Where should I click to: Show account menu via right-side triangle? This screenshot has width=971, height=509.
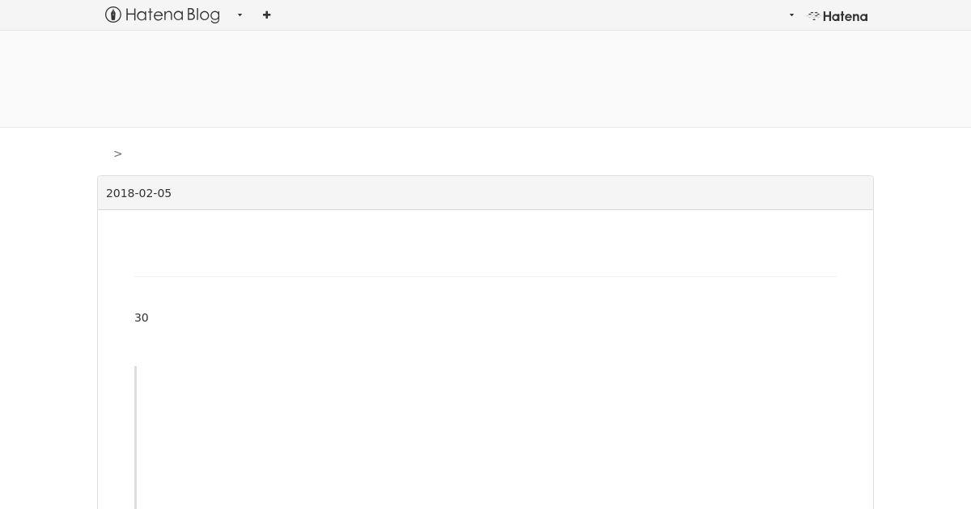[x=791, y=15]
